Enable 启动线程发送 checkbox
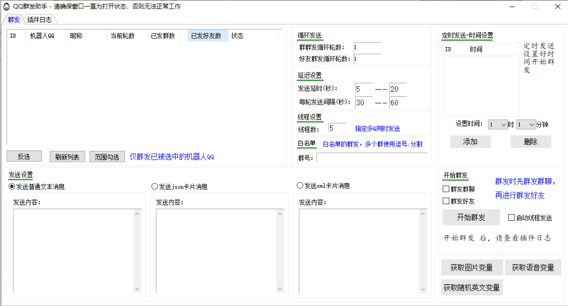Image resolution: width=568 pixels, height=306 pixels. (x=511, y=218)
